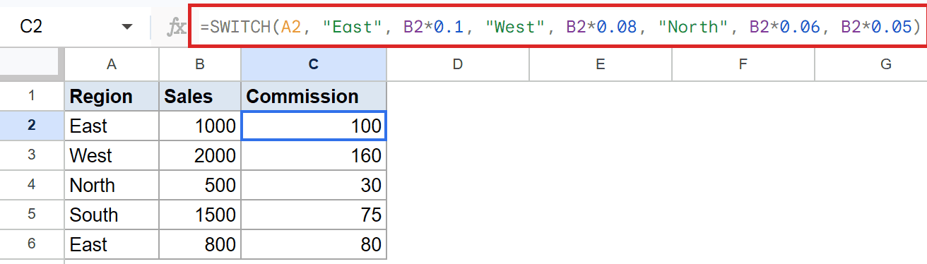
Task: Click into the SWITCH formula bar
Action: [557, 27]
